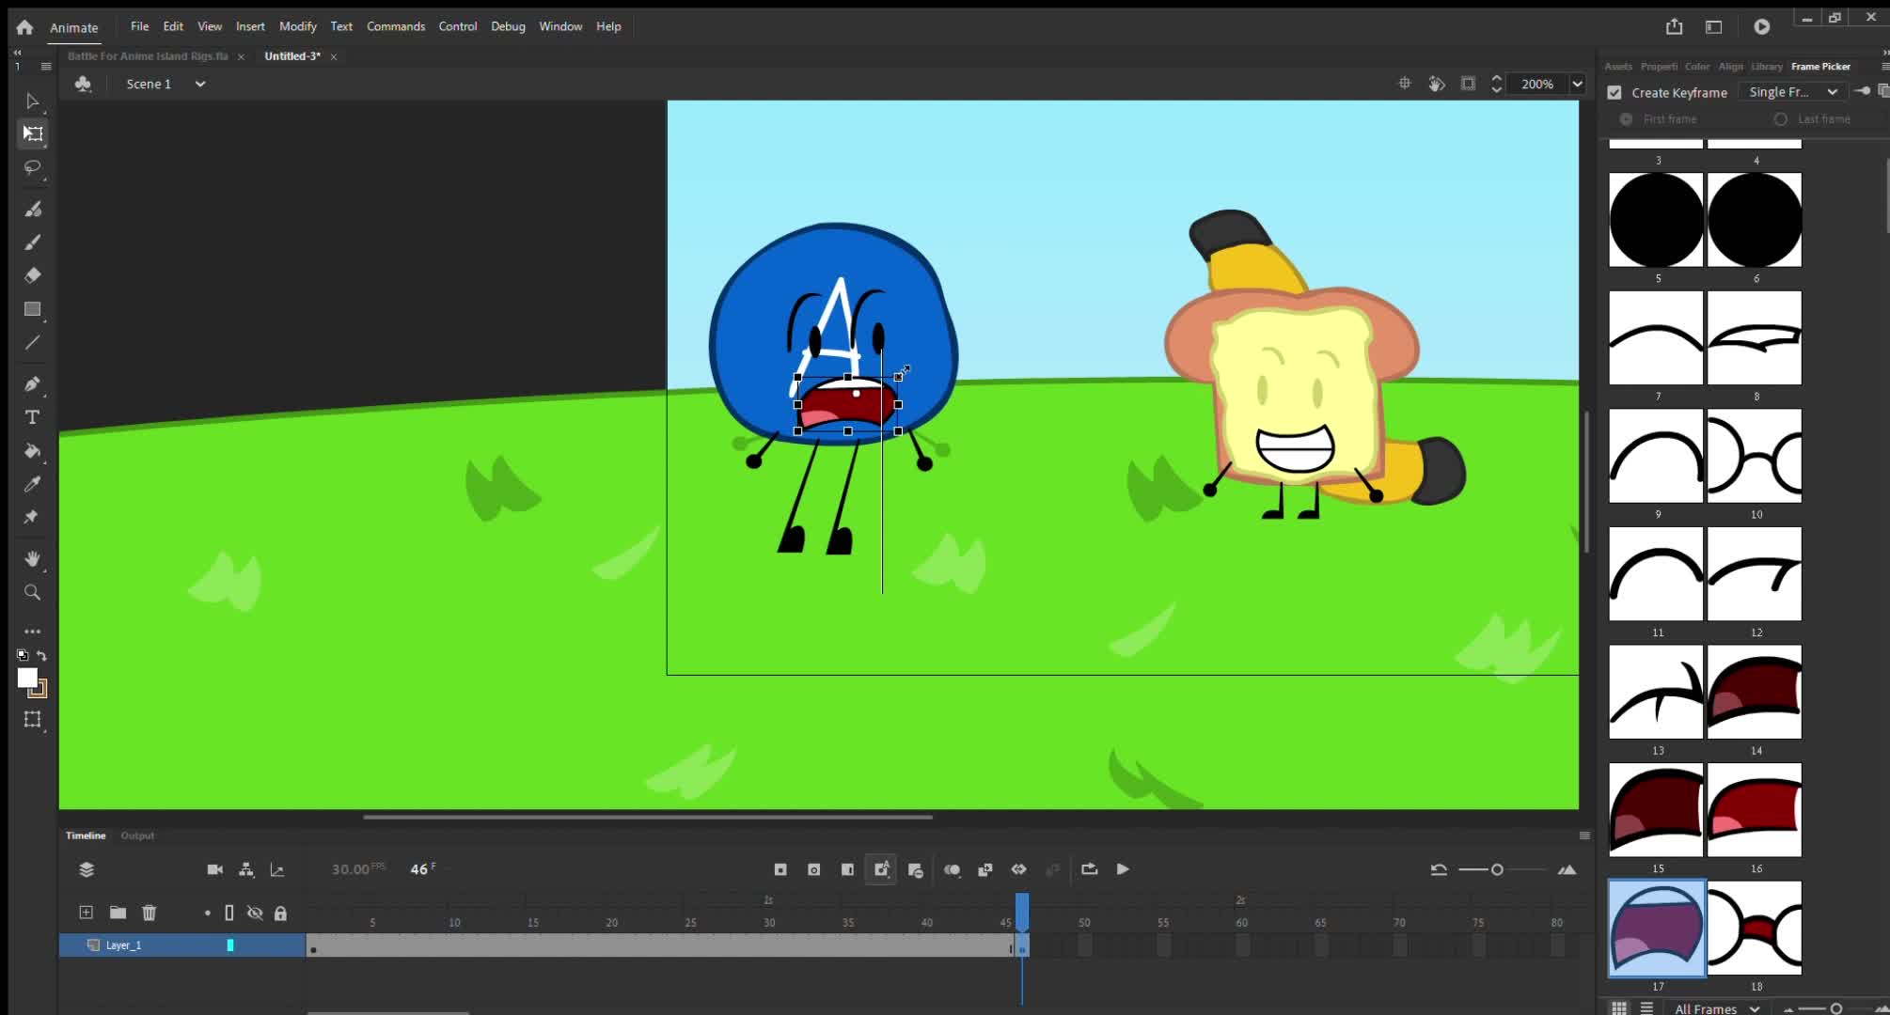Image resolution: width=1890 pixels, height=1015 pixels.
Task: Open the All Frames filter dropdown
Action: pyautogui.click(x=1717, y=1007)
